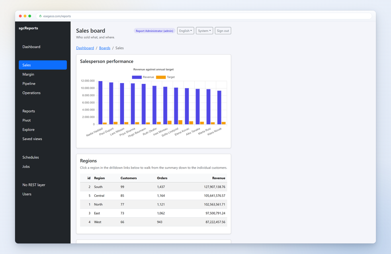The width and height of the screenshot is (391, 254).
Task: Click the Customers column header
Action: pos(128,178)
